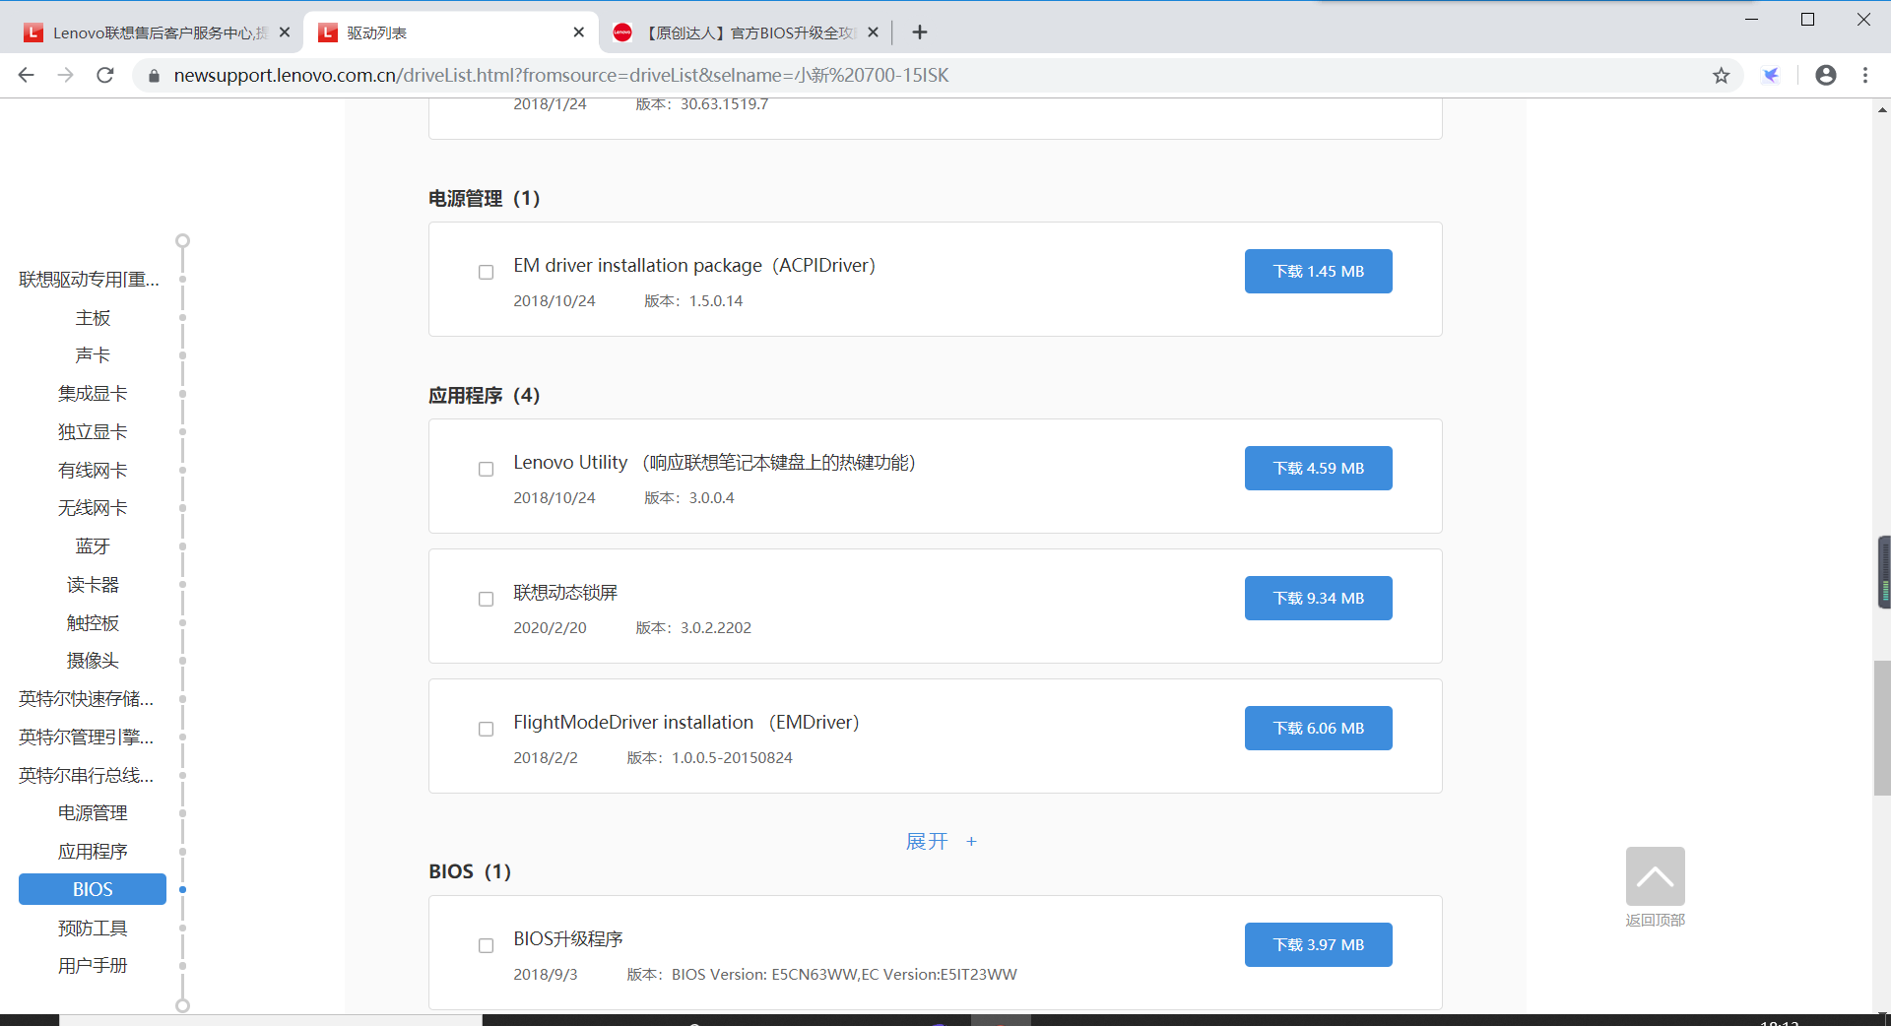Download the 1.45 MB EM driver package
1891x1026 pixels.
pyautogui.click(x=1318, y=271)
